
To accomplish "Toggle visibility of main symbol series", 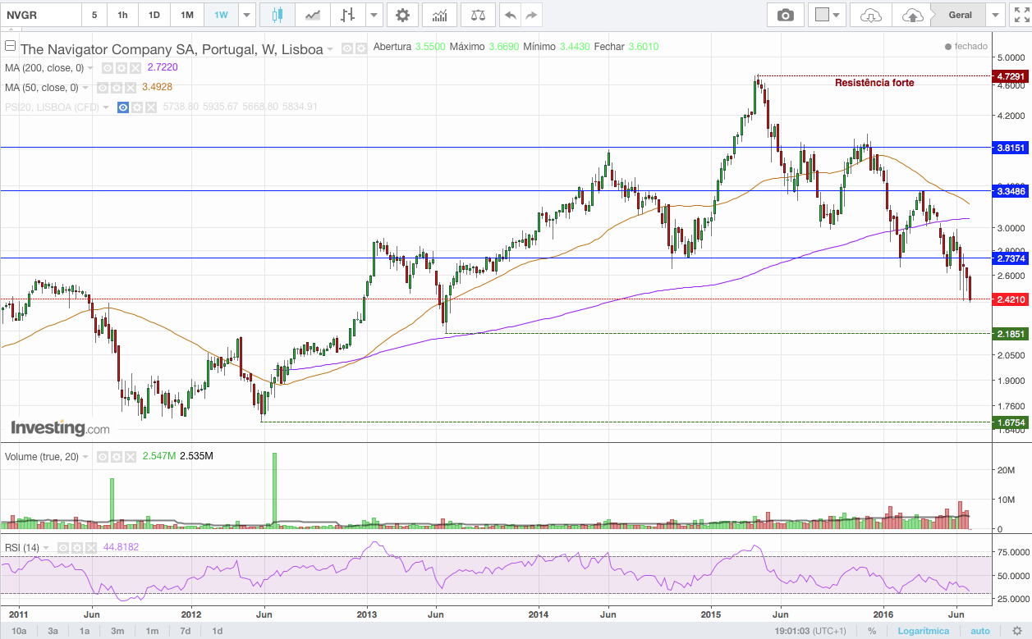I will (x=346, y=49).
